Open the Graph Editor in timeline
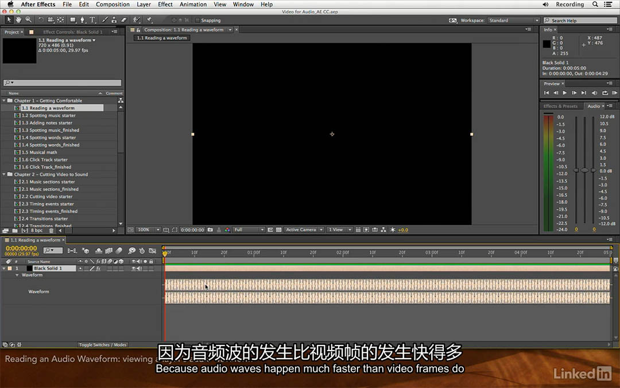 pos(152,251)
